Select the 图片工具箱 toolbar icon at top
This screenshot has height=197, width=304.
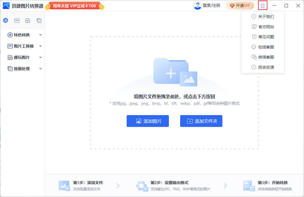tap(17, 21)
